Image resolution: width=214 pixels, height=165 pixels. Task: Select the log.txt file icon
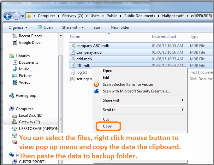72,72
